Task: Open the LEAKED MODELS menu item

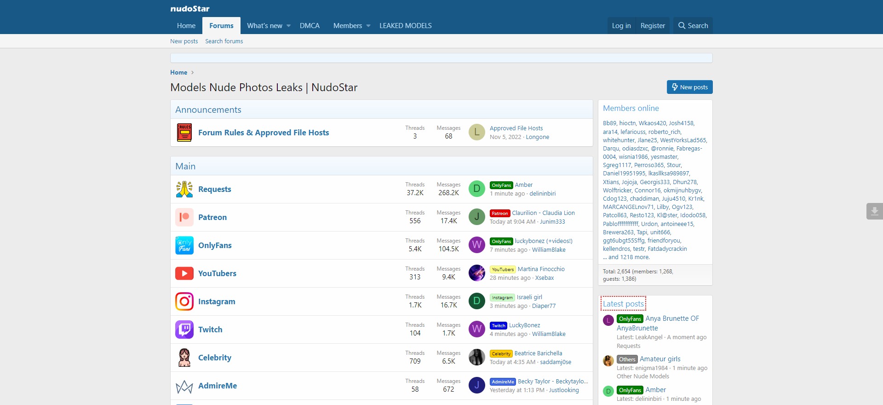Action: pyautogui.click(x=406, y=26)
